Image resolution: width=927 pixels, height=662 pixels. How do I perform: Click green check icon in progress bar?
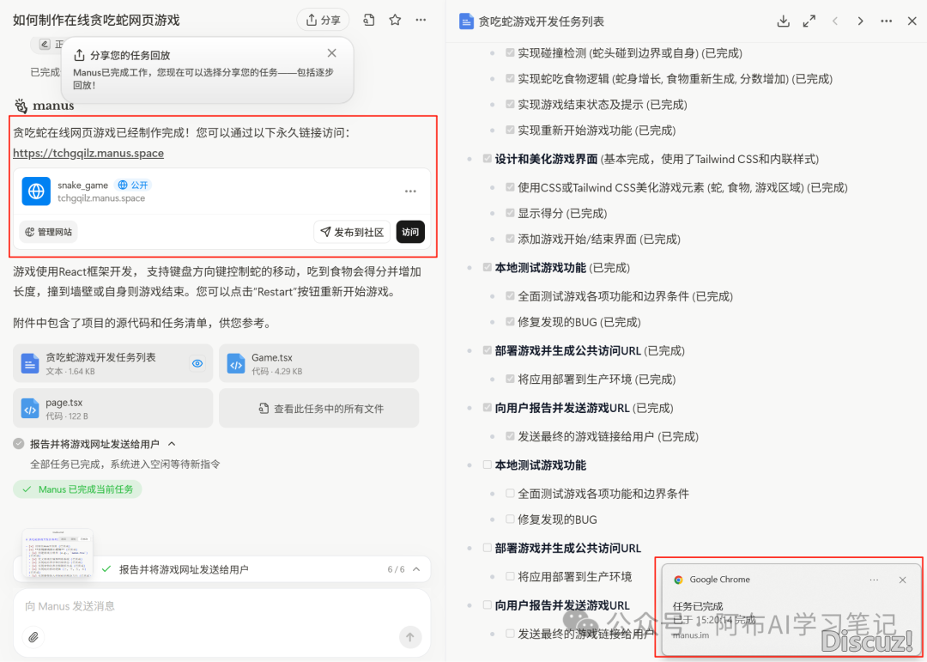(106, 569)
